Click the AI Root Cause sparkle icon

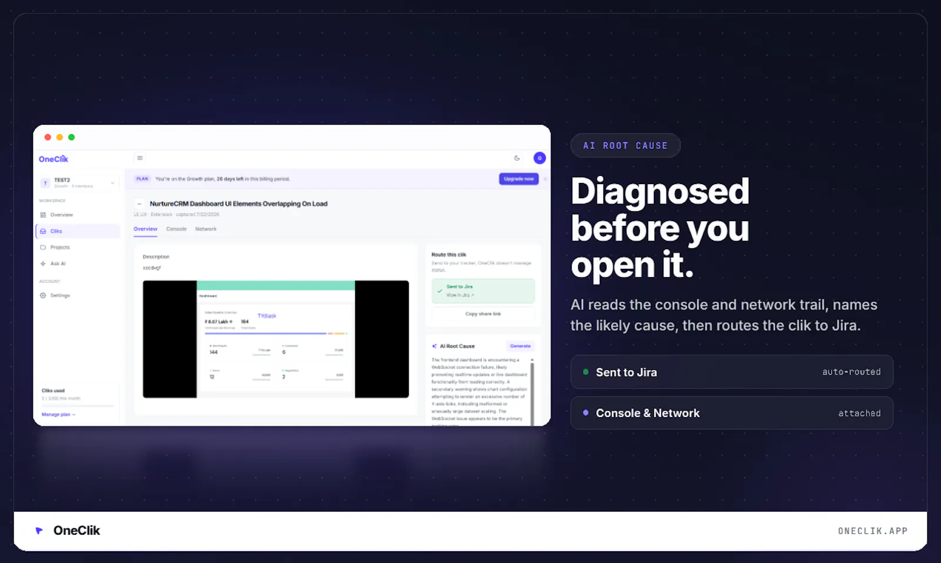pos(435,347)
